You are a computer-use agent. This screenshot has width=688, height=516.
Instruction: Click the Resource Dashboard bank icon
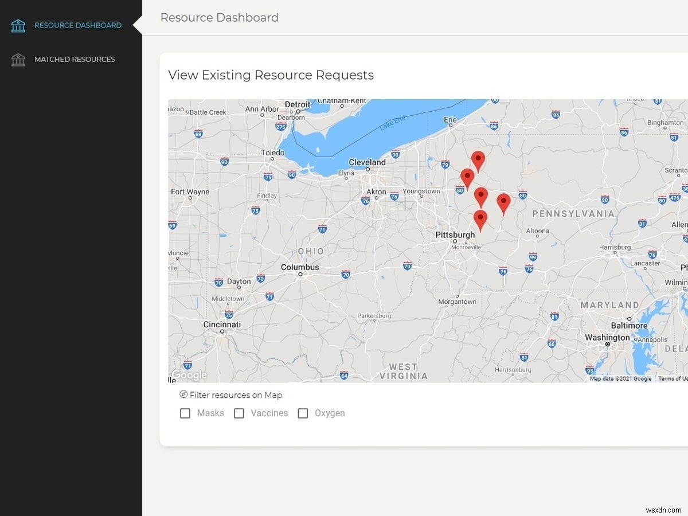[x=18, y=26]
